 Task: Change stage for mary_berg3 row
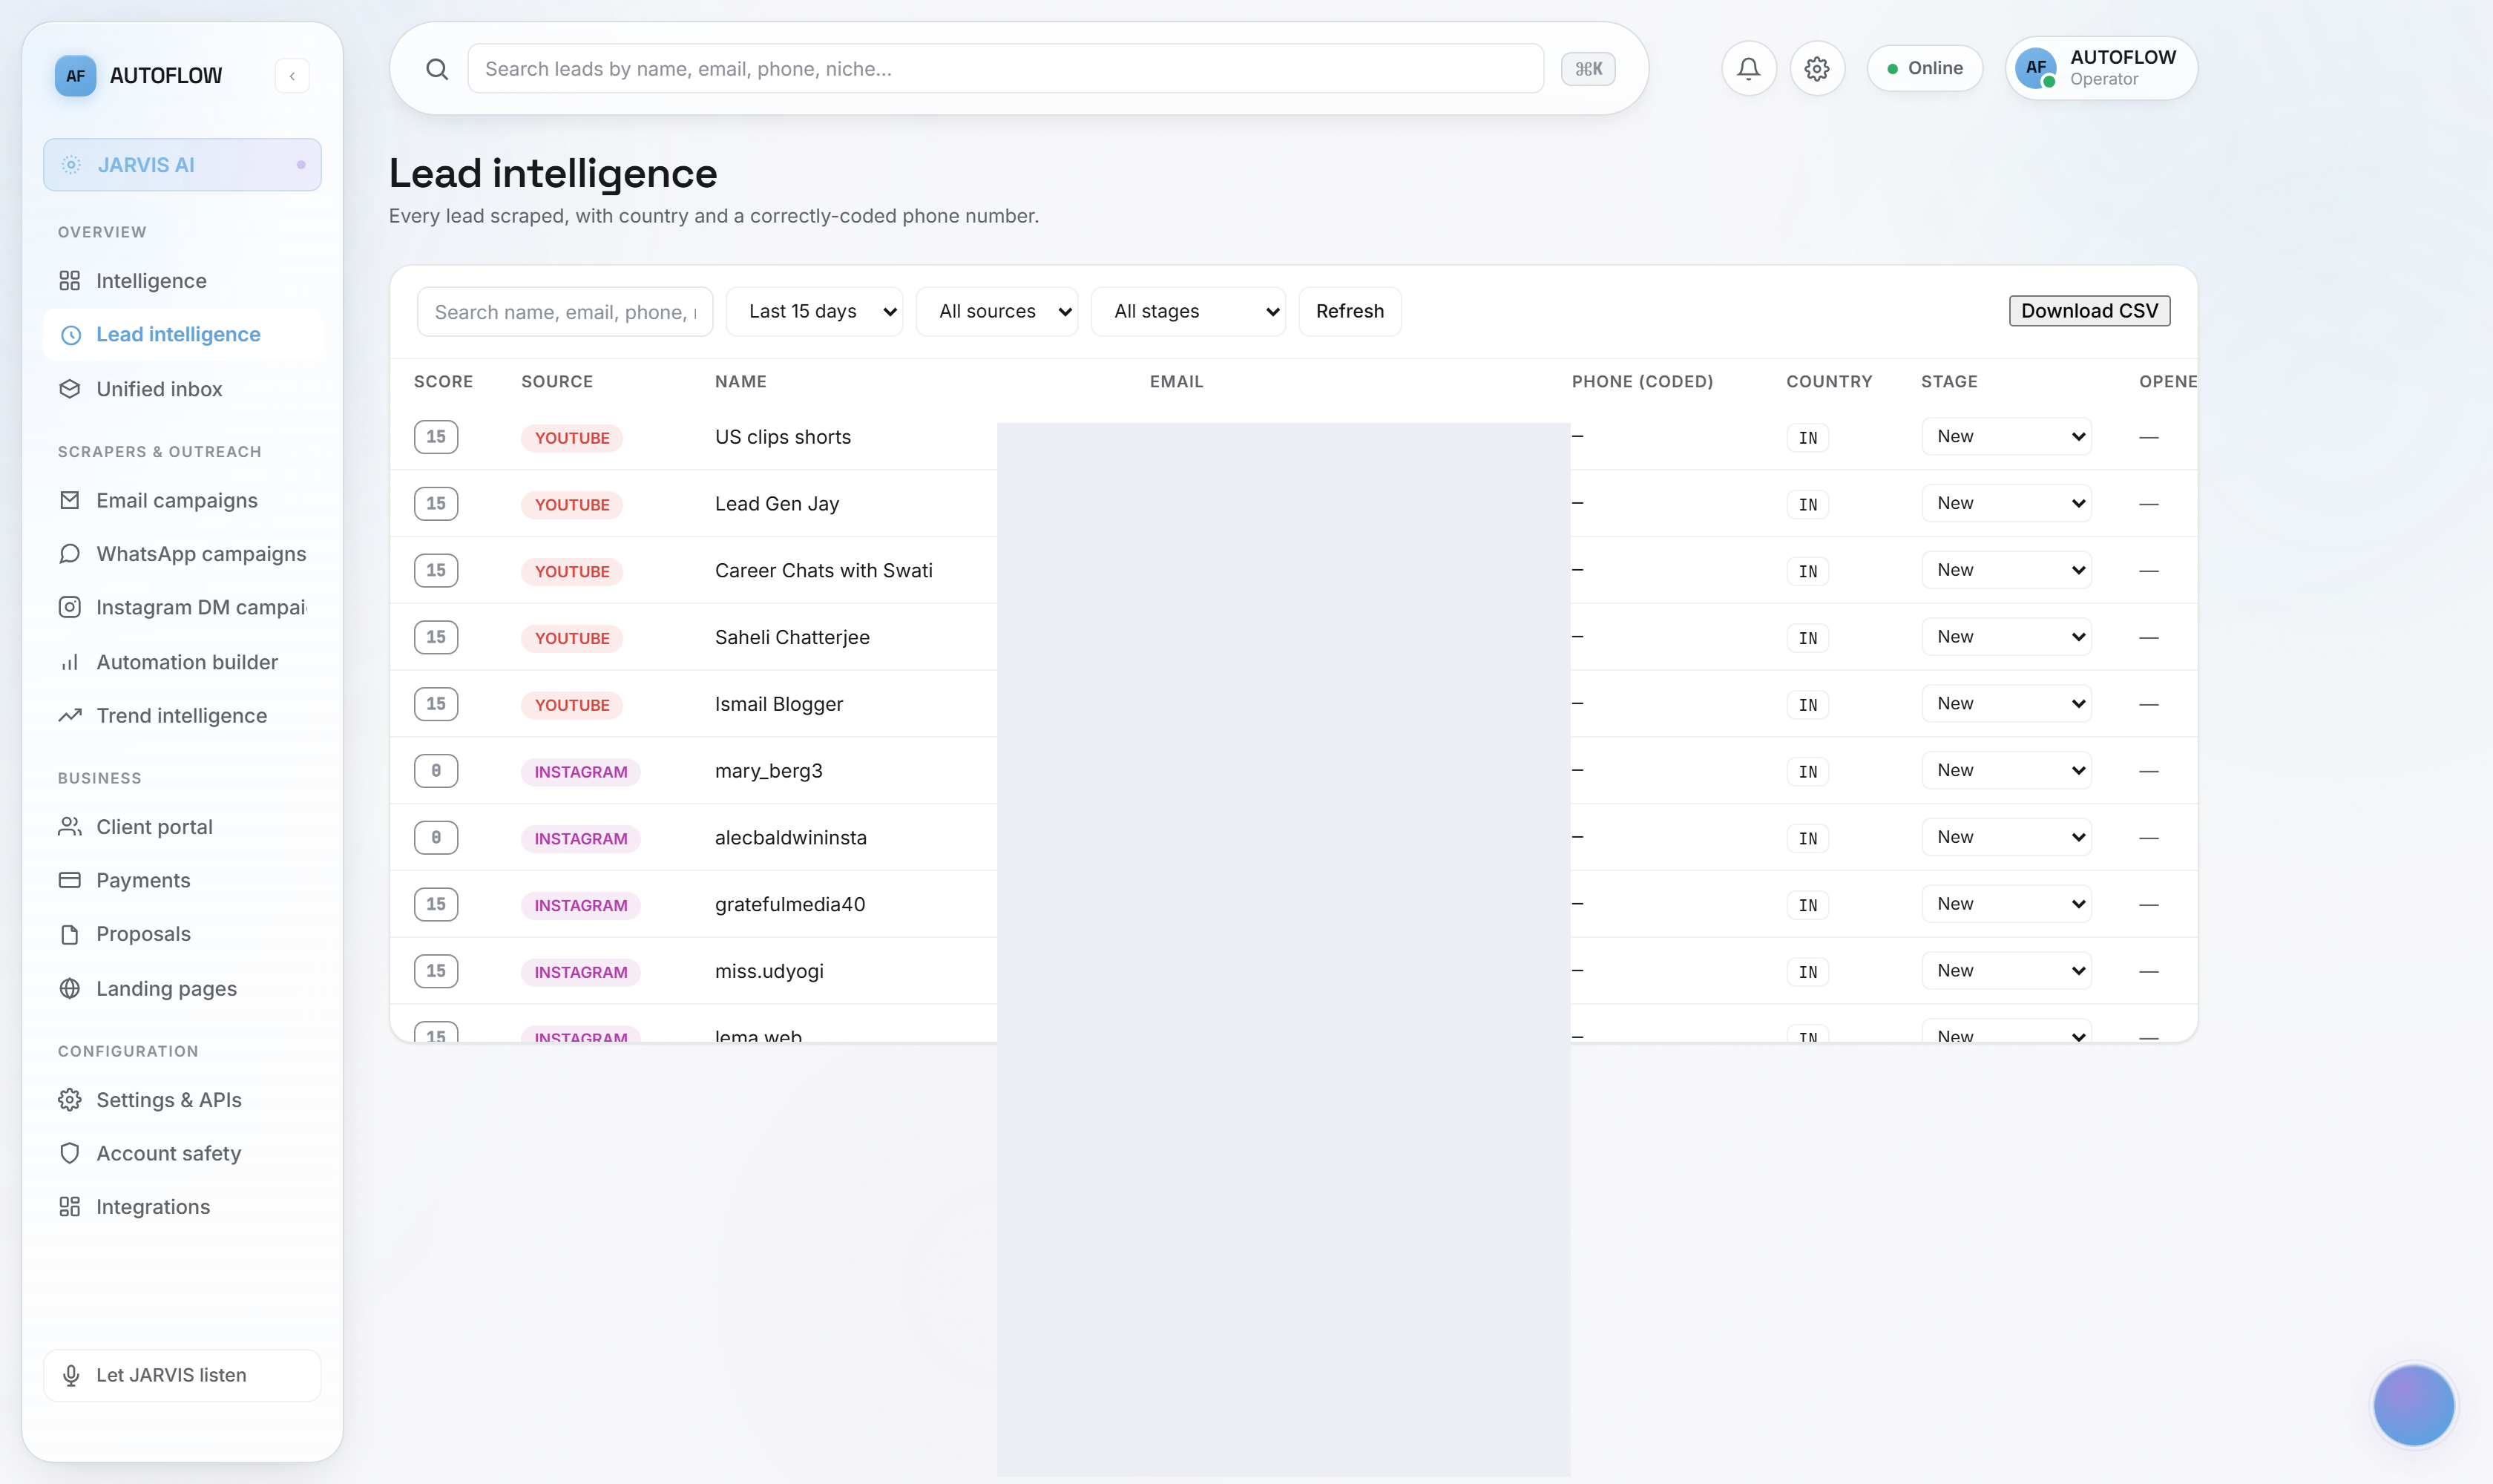[x=2006, y=771]
